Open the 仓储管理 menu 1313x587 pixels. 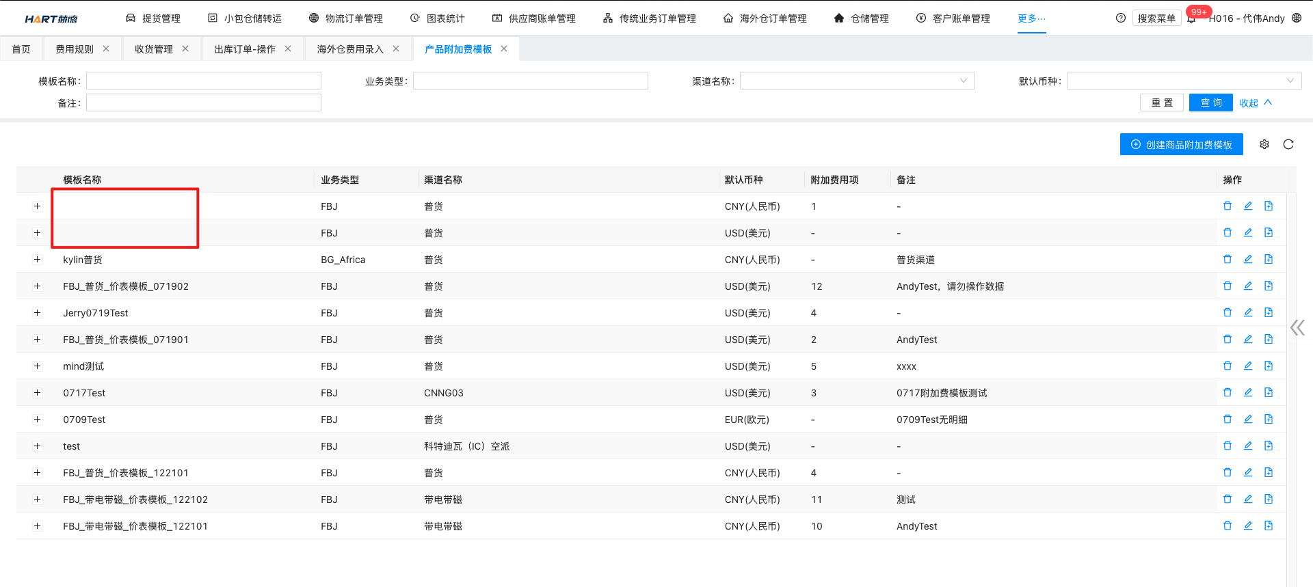click(862, 18)
